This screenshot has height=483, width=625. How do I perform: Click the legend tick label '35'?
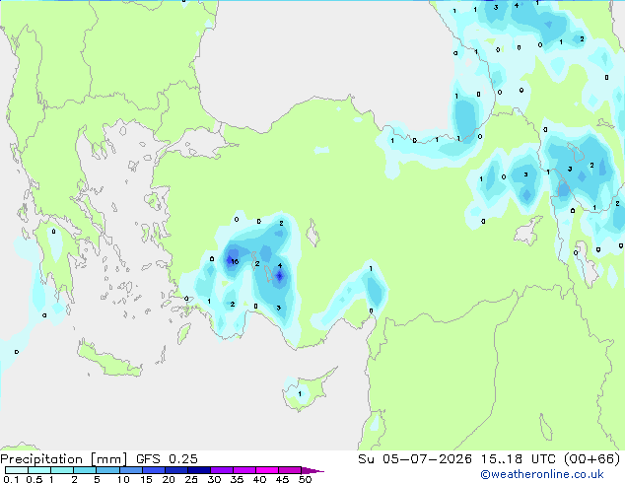tap(237, 479)
